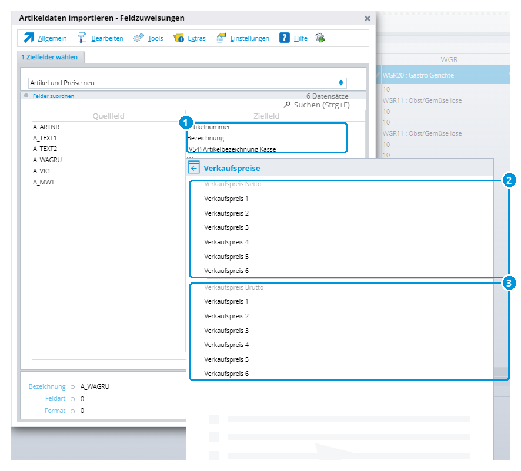The width and height of the screenshot is (521, 471).
Task: Choose Verkaufspreis 6 under Verkaufspreis Netto
Action: coord(226,271)
